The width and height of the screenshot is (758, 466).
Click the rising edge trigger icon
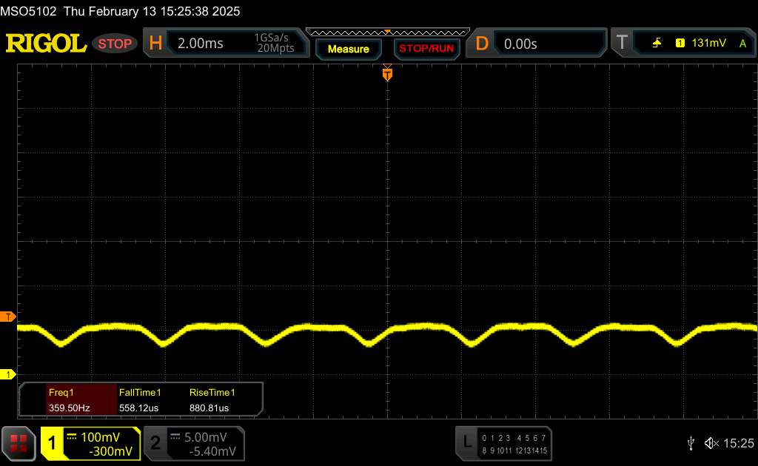[x=657, y=43]
